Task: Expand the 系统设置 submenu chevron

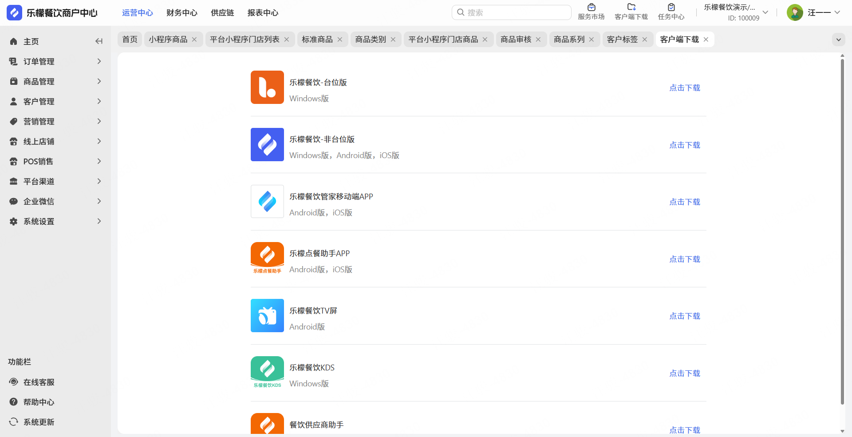Action: pos(99,221)
